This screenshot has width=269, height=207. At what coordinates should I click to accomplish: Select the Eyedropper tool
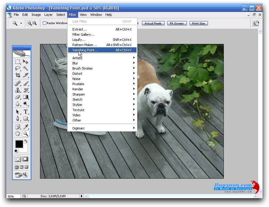coord(26,127)
